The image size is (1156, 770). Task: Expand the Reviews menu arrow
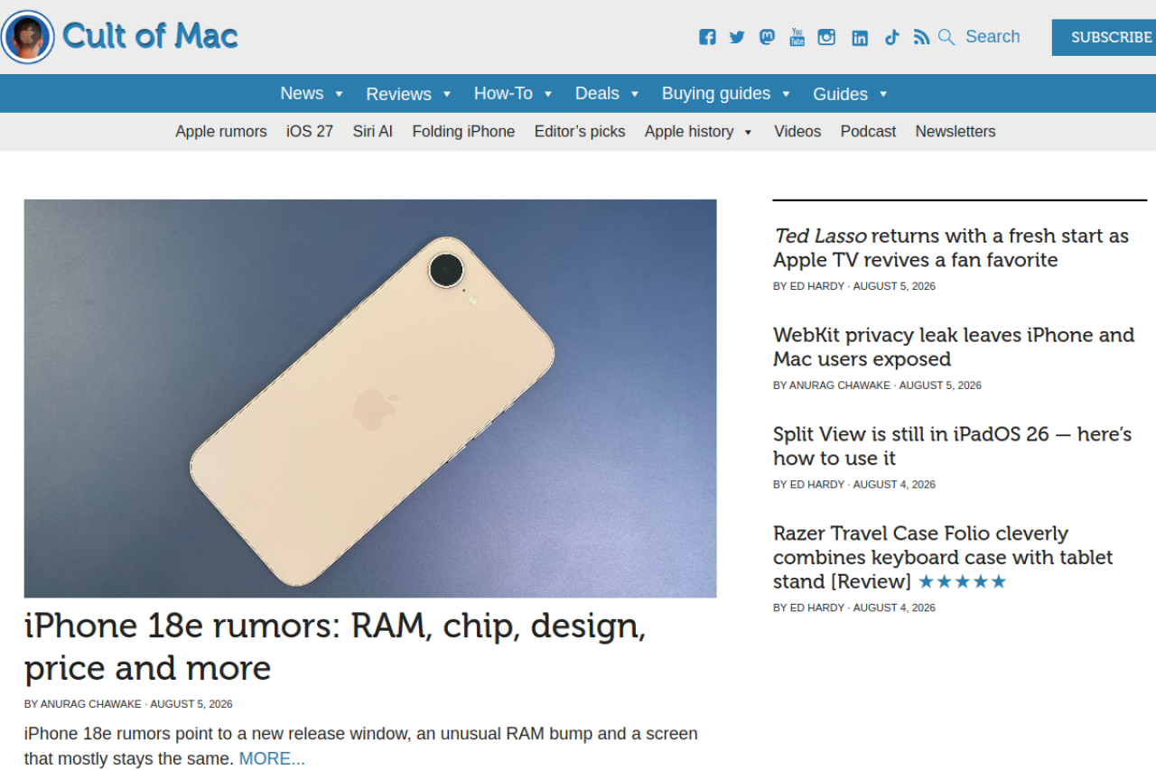tap(446, 94)
